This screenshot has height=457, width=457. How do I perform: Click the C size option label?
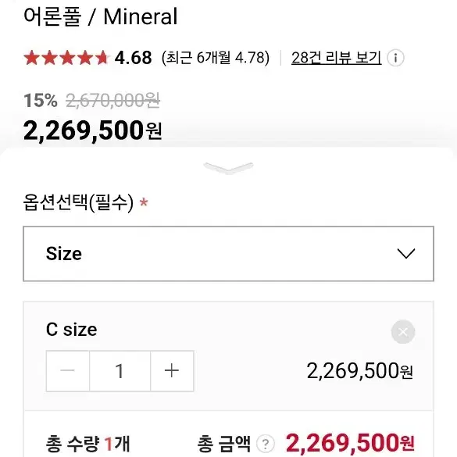coord(71,330)
